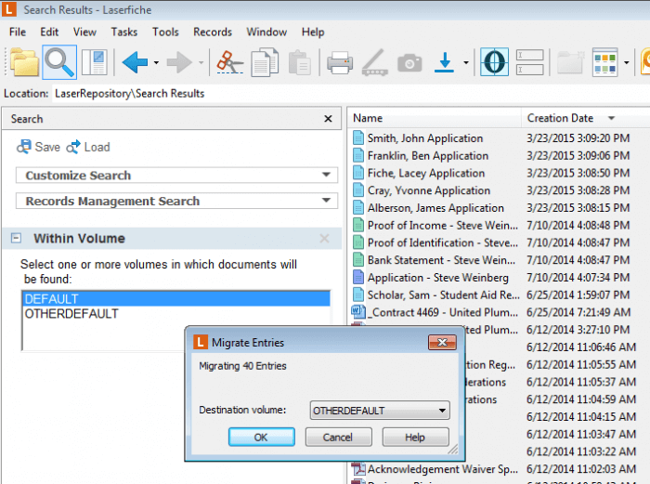Open the Tasks menu

pos(123,32)
